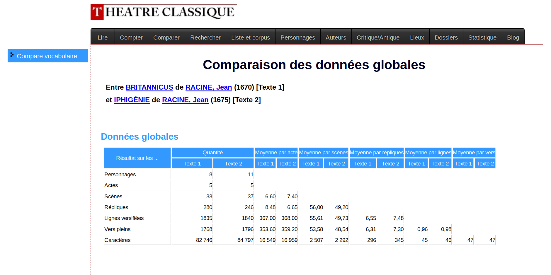Click the Caractères row label
551x275 pixels.
(x=117, y=240)
